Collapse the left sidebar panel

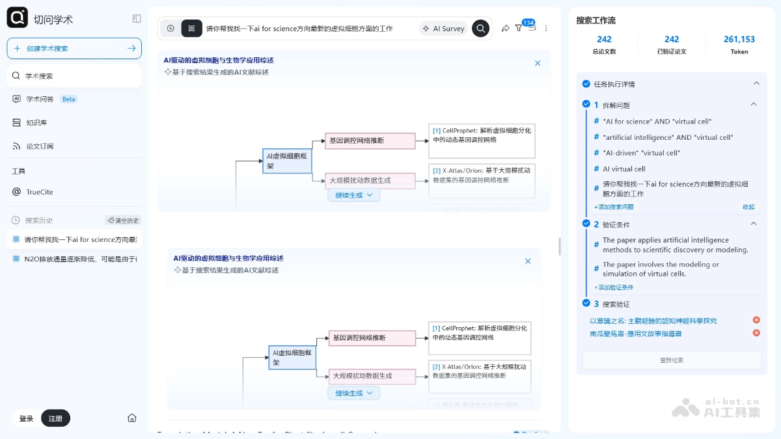pyautogui.click(x=136, y=19)
